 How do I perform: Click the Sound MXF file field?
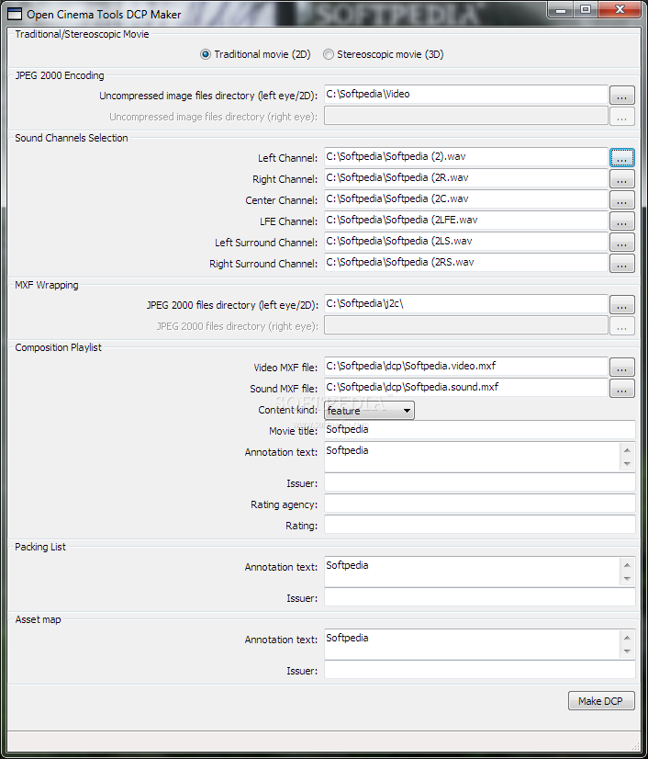pyautogui.click(x=465, y=388)
